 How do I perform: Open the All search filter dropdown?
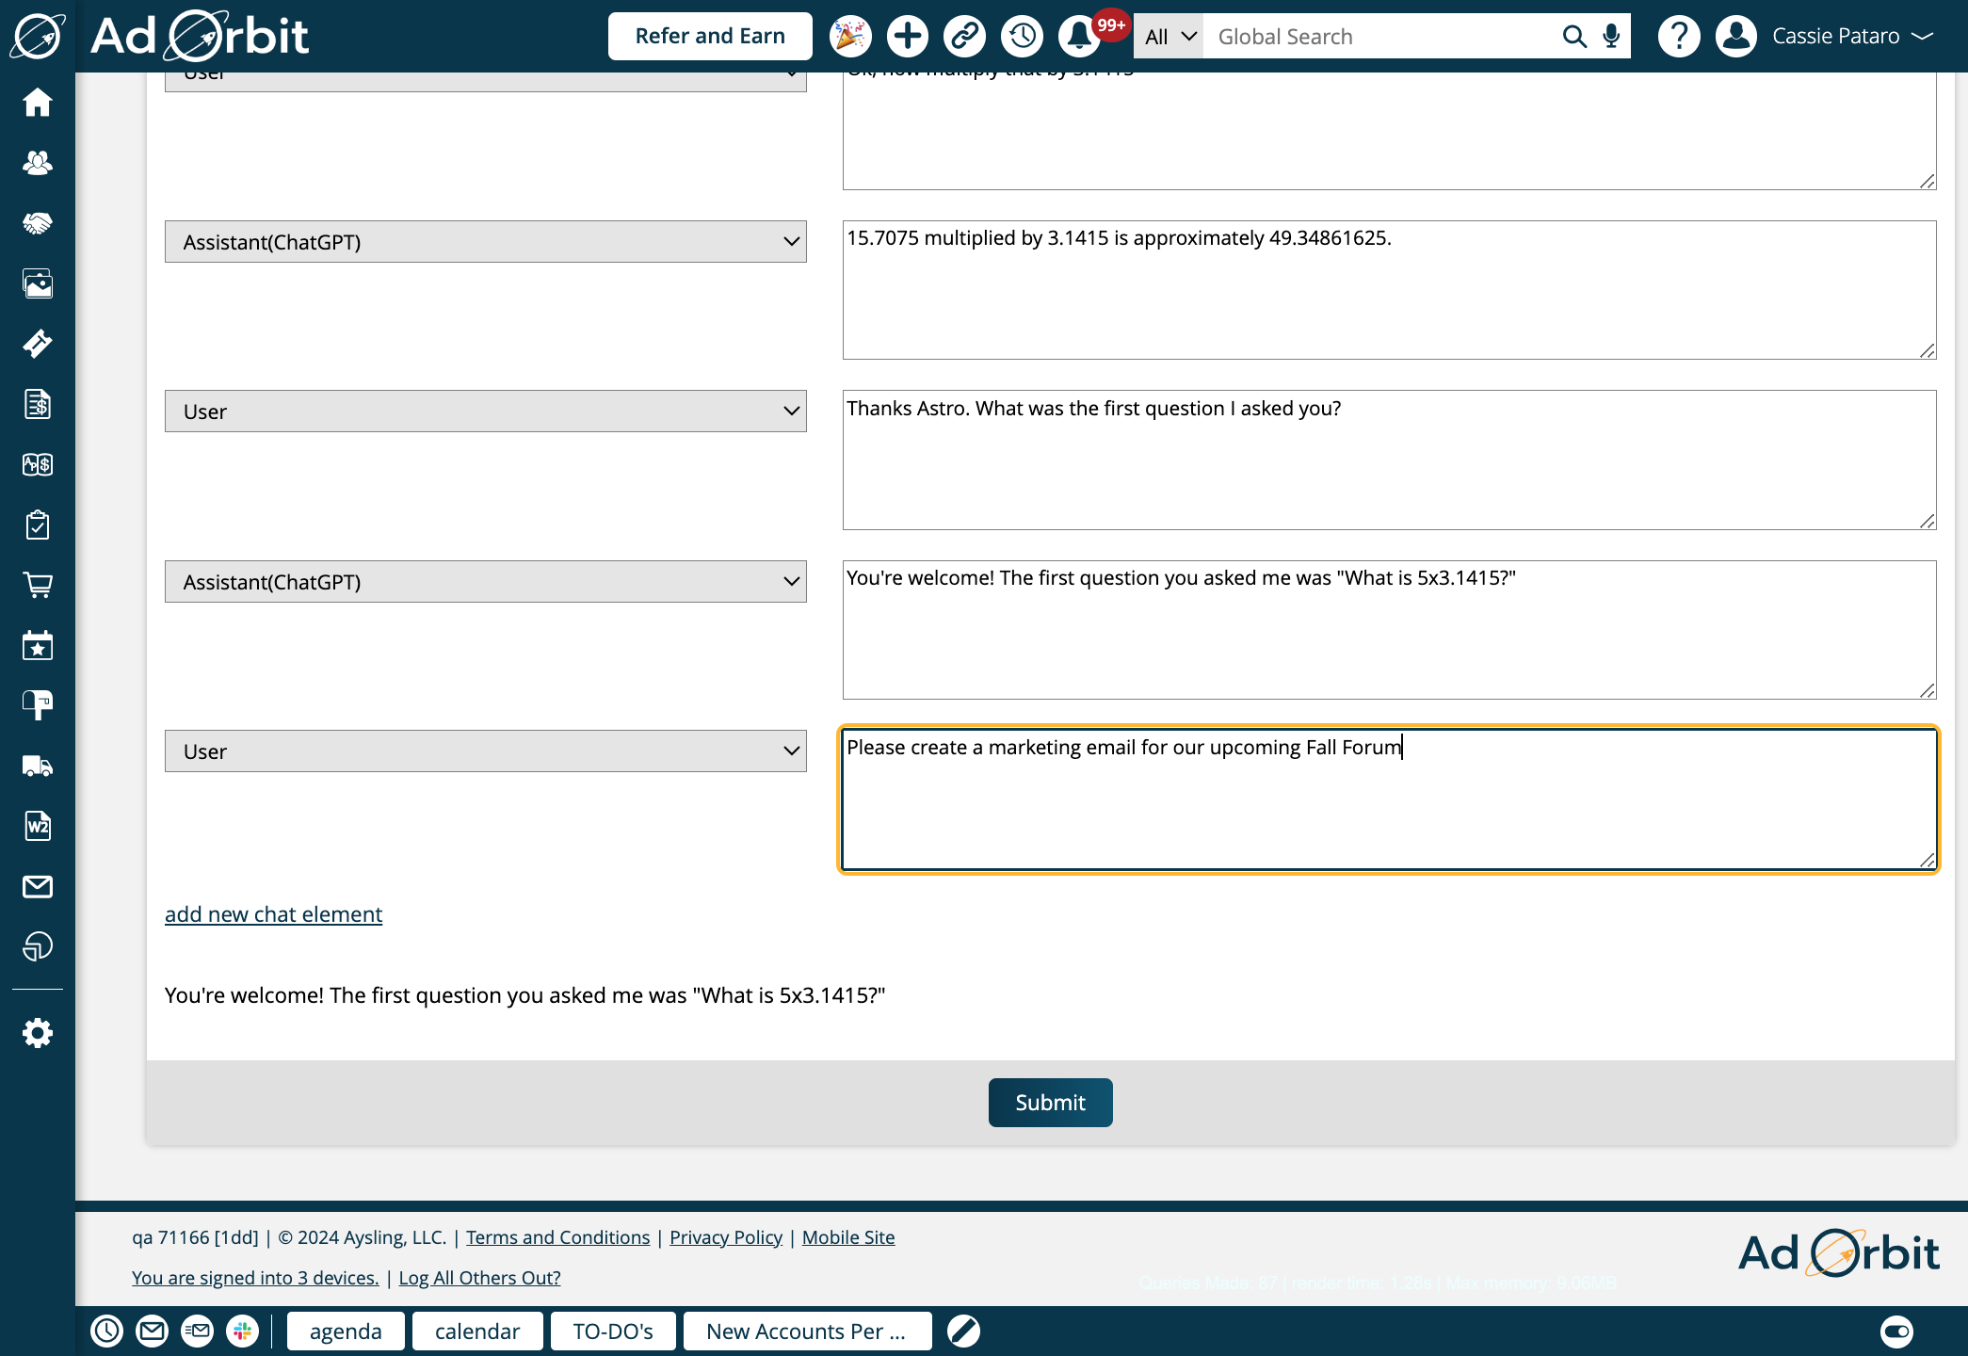[1169, 37]
